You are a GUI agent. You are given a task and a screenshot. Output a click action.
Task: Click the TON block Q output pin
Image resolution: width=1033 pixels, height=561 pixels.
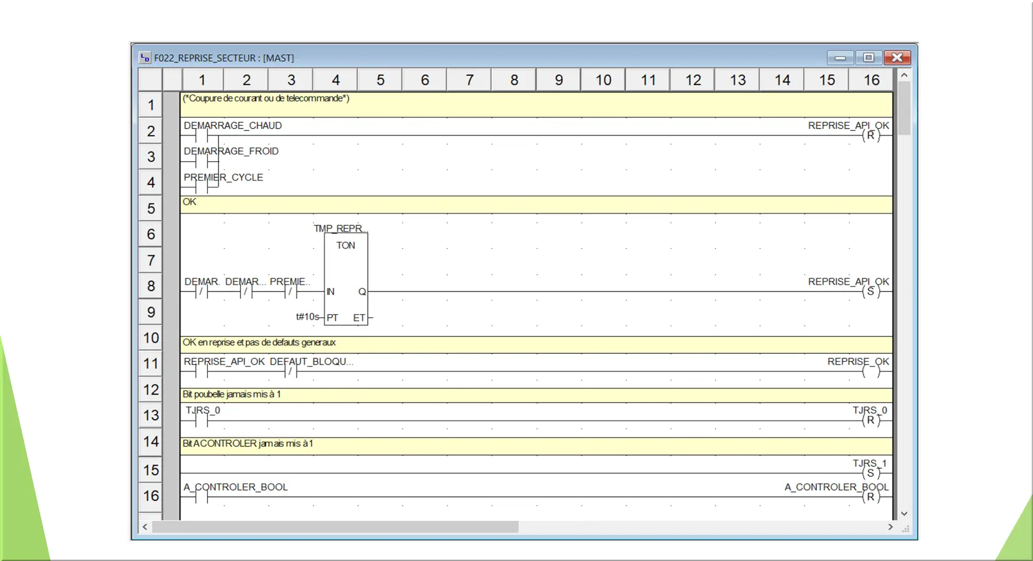(362, 292)
